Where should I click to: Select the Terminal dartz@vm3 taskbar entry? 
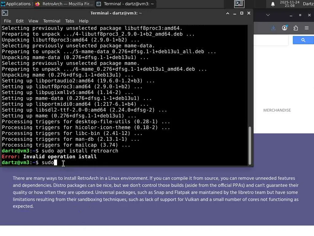coord(125,4)
